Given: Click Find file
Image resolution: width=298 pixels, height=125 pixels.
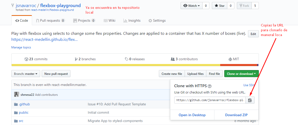Looking at the screenshot, I should point(214,74).
